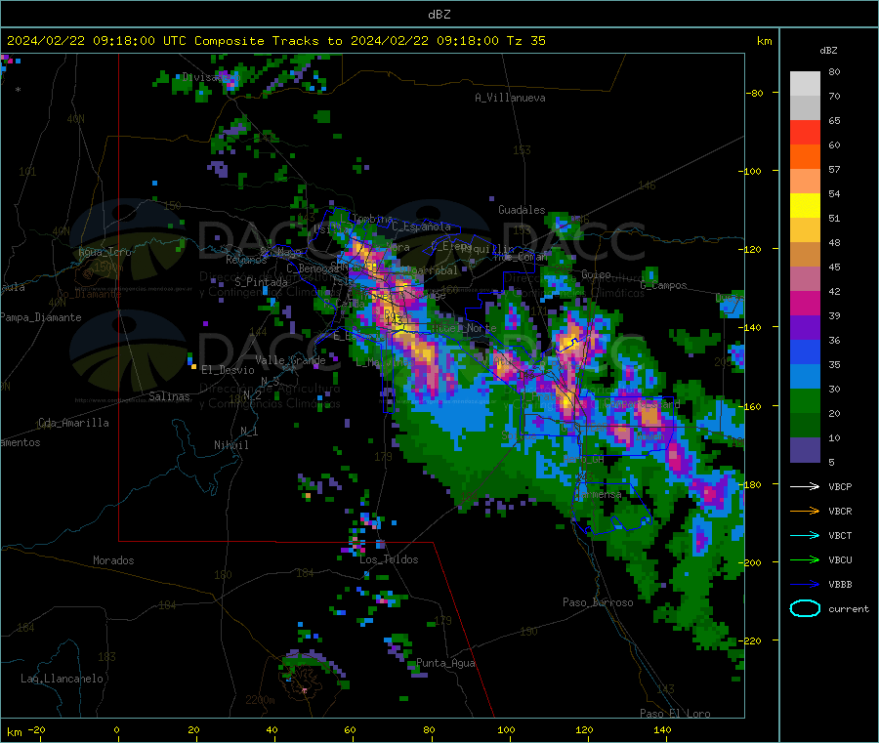Click the C_Española map label
Viewport: 879px width, 743px height.
(x=421, y=227)
